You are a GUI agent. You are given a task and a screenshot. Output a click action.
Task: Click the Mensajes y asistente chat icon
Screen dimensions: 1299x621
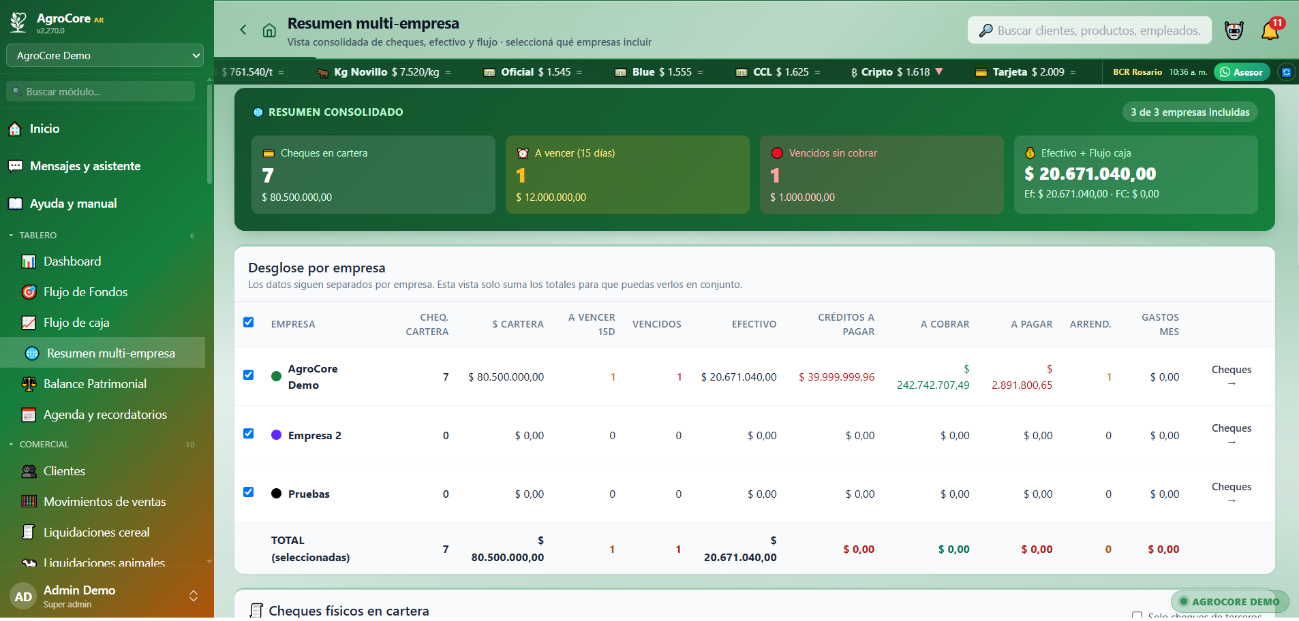15,166
